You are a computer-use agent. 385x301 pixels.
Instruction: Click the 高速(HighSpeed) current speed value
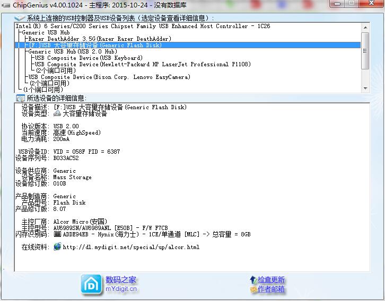77,132
